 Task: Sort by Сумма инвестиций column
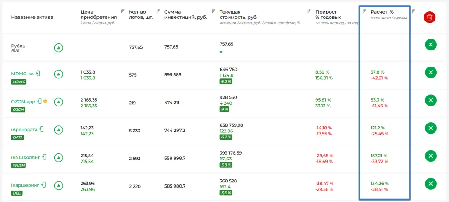(214, 11)
